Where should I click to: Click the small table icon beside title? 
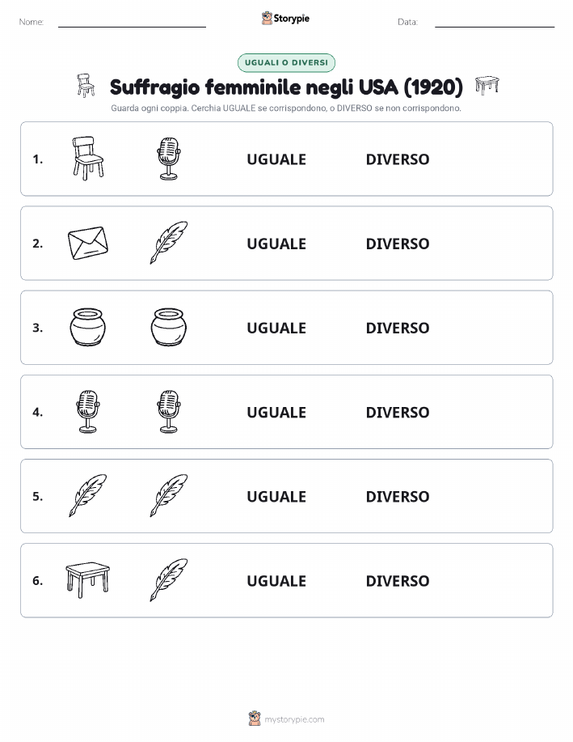point(487,85)
